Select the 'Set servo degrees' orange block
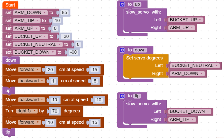 pos(144,58)
